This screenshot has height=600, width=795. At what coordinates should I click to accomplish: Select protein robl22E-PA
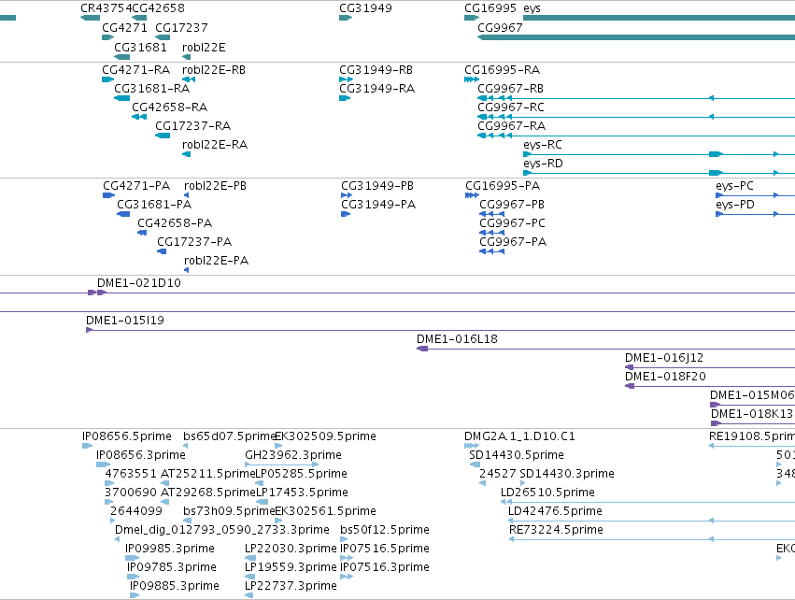(216, 261)
